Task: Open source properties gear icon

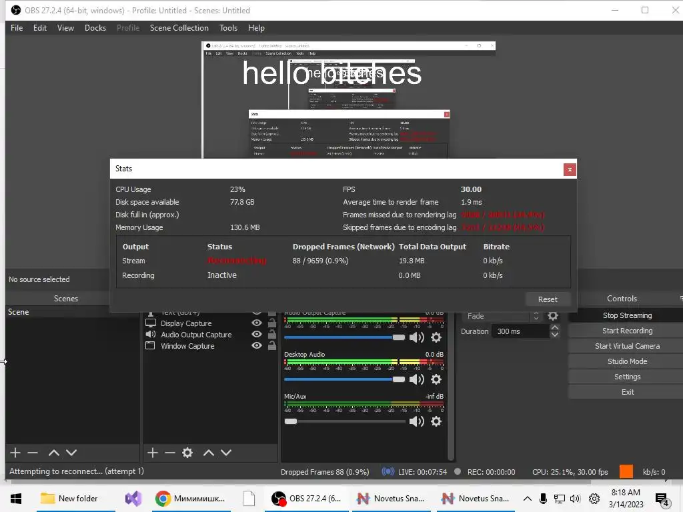Action: pyautogui.click(x=187, y=453)
